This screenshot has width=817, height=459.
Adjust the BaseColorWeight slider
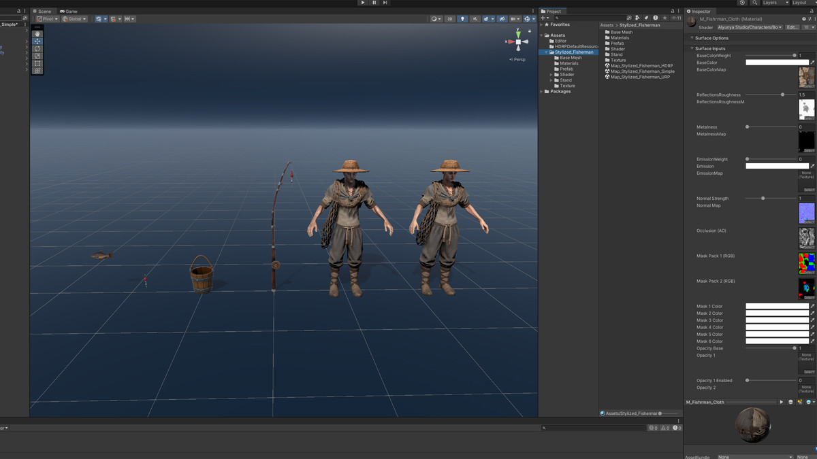pyautogui.click(x=771, y=56)
